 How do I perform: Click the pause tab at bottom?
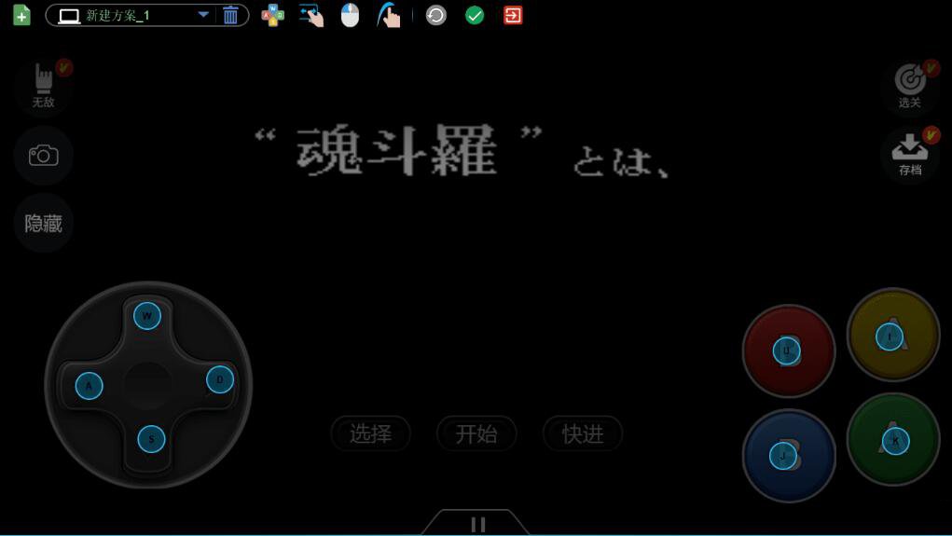click(477, 523)
